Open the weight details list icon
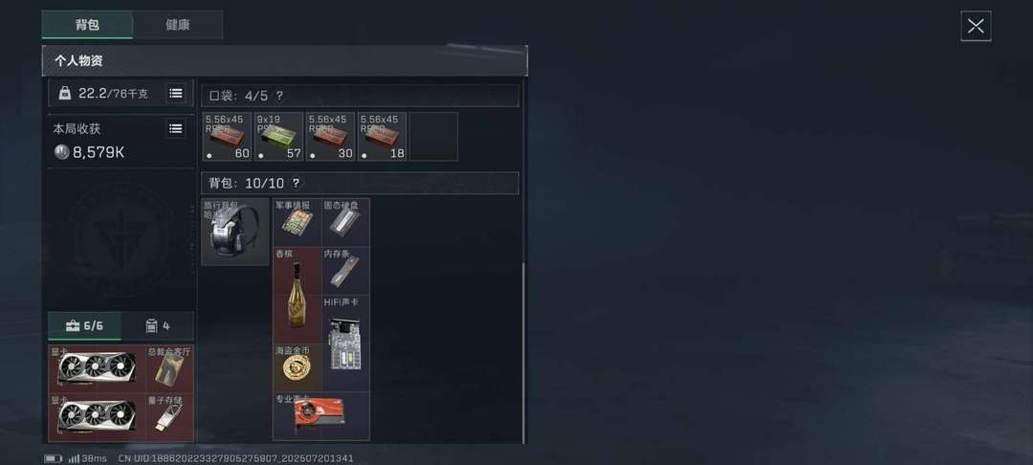 pyautogui.click(x=175, y=94)
